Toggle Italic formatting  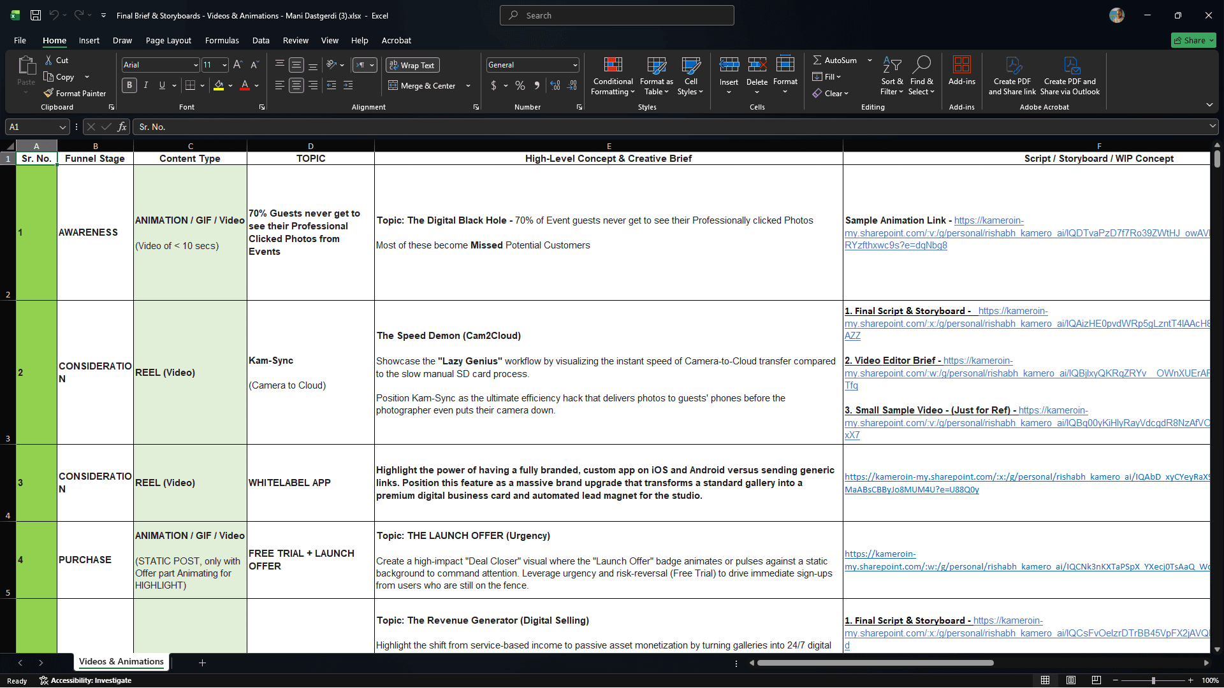click(146, 85)
